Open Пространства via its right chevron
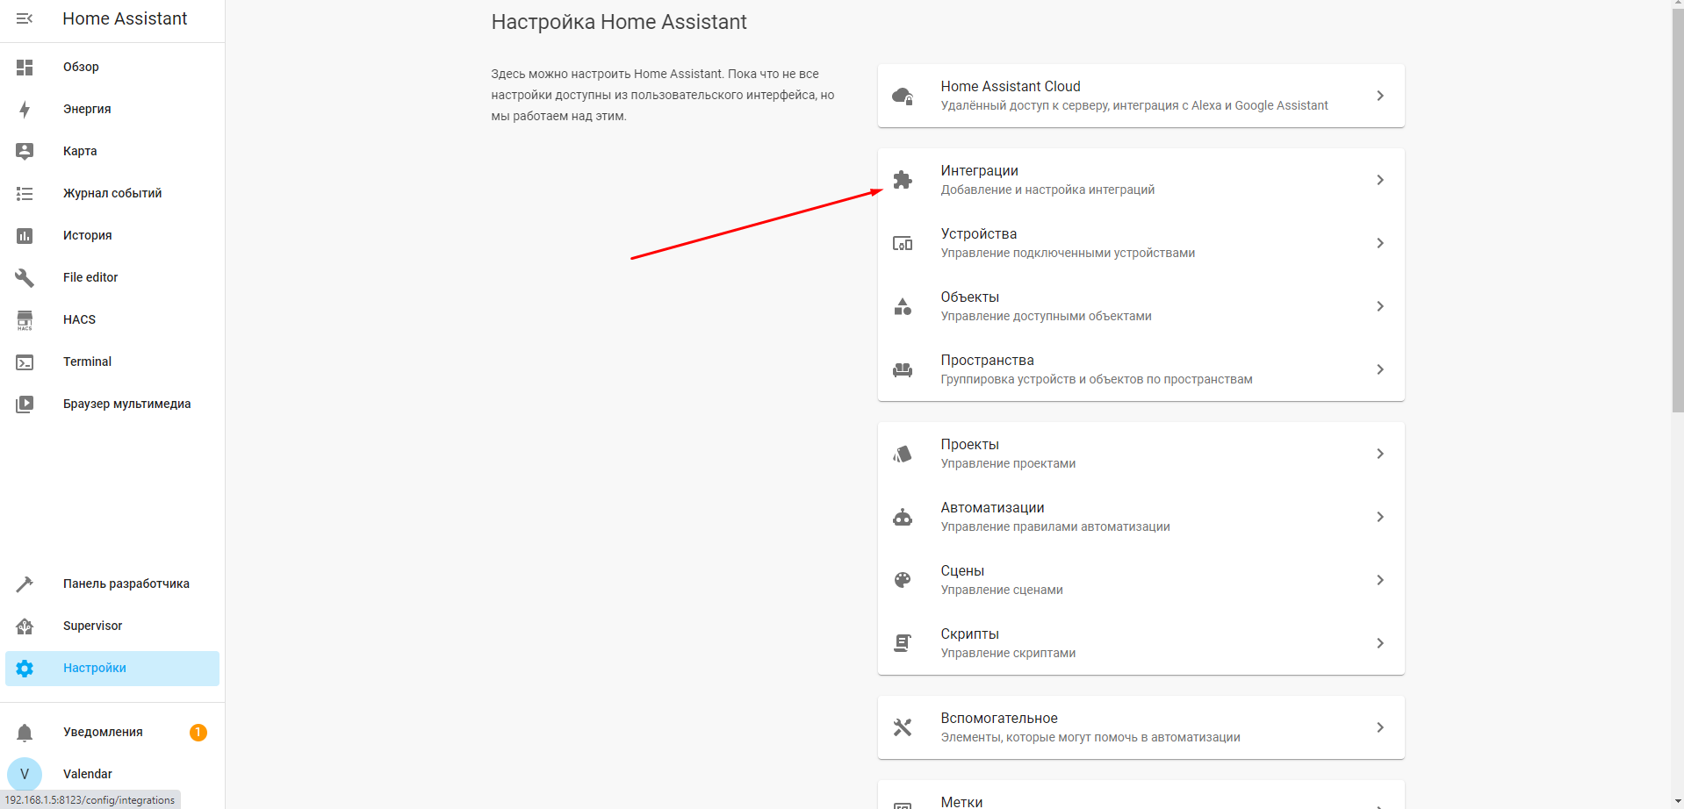1684x809 pixels. pos(1380,369)
